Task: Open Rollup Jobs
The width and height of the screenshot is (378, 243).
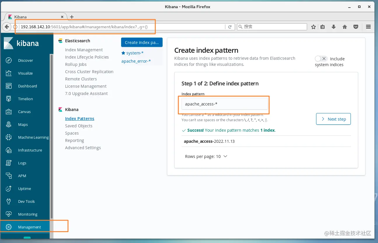Action: tap(76, 64)
